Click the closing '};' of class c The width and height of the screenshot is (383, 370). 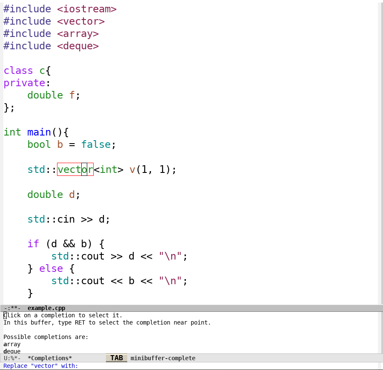(9, 107)
